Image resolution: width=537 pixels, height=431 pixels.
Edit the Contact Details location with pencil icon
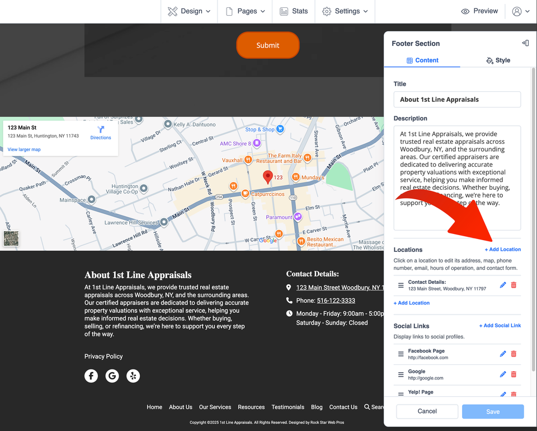click(503, 285)
